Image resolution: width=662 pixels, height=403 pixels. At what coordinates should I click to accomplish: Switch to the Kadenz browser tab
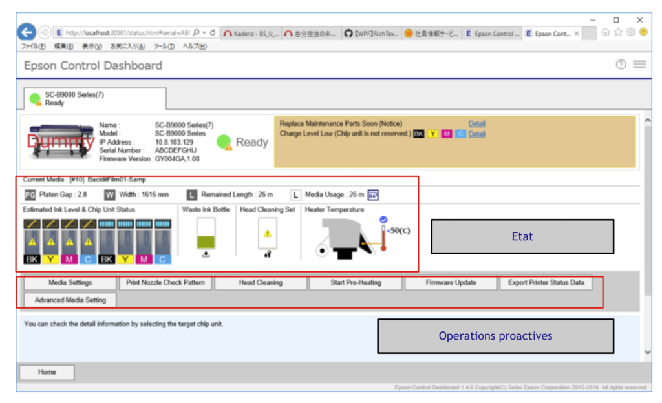tap(251, 34)
